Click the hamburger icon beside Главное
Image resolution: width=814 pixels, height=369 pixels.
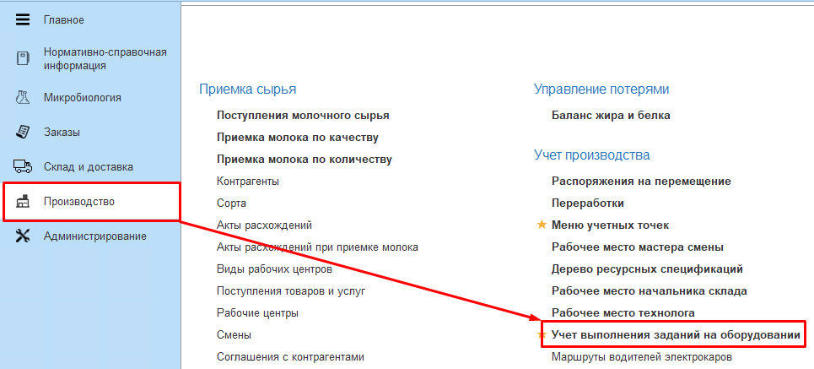pyautogui.click(x=23, y=20)
